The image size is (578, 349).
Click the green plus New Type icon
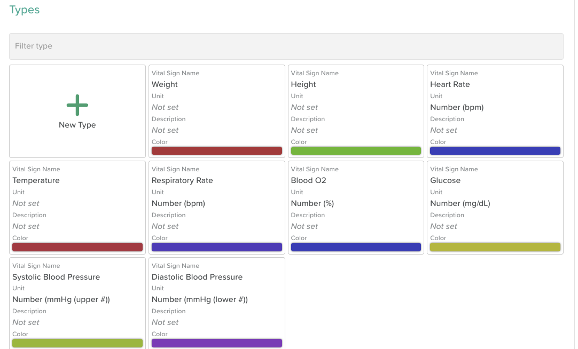(x=77, y=105)
